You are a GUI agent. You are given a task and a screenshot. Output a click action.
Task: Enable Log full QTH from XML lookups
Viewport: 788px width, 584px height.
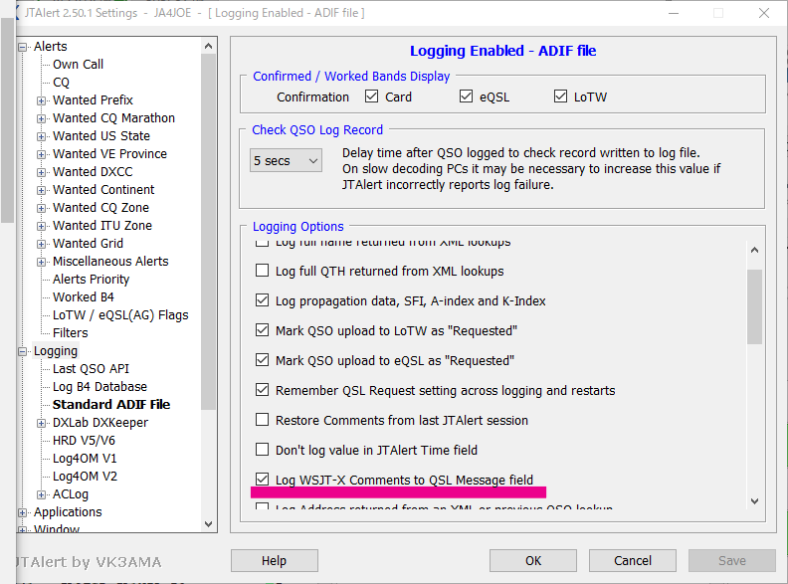tap(262, 271)
